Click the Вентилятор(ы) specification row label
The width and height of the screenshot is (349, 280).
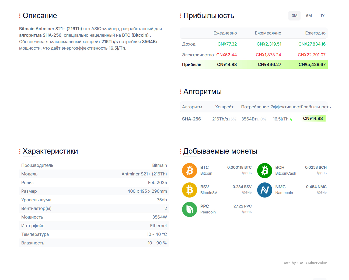pyautogui.click(x=36, y=208)
